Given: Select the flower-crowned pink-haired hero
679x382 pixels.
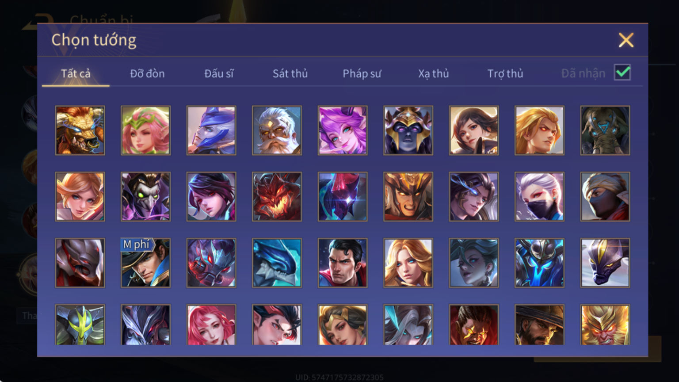Looking at the screenshot, I should click(x=145, y=130).
